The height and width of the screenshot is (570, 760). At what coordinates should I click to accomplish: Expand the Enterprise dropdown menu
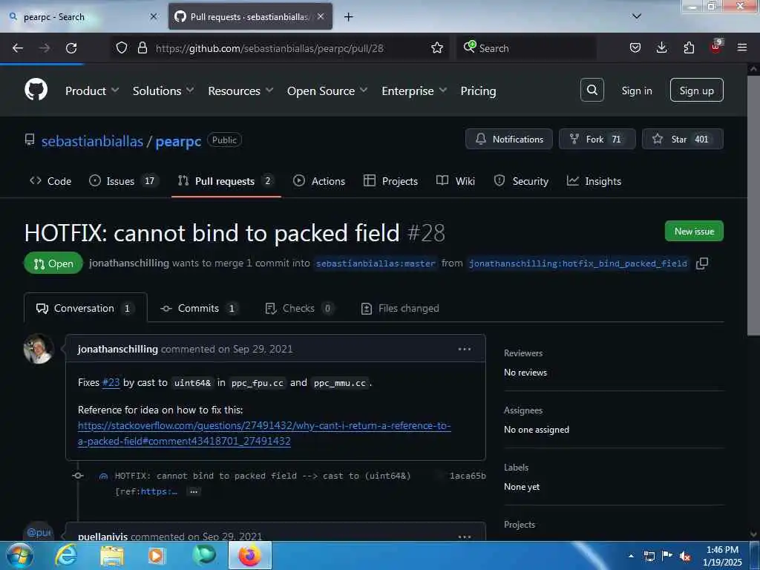tap(414, 91)
